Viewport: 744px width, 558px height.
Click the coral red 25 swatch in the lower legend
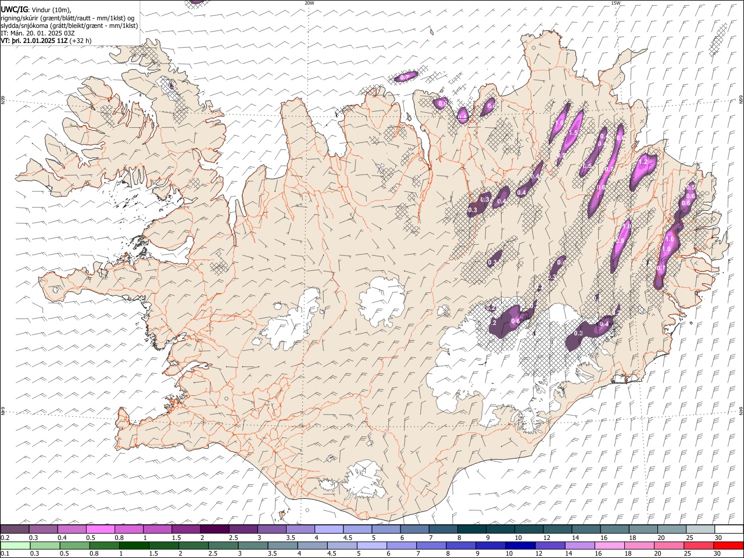pos(697,546)
